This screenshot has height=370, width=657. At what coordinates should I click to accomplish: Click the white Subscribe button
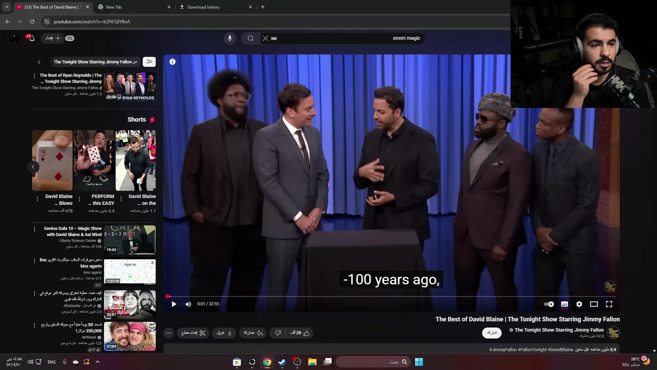pyautogui.click(x=492, y=333)
